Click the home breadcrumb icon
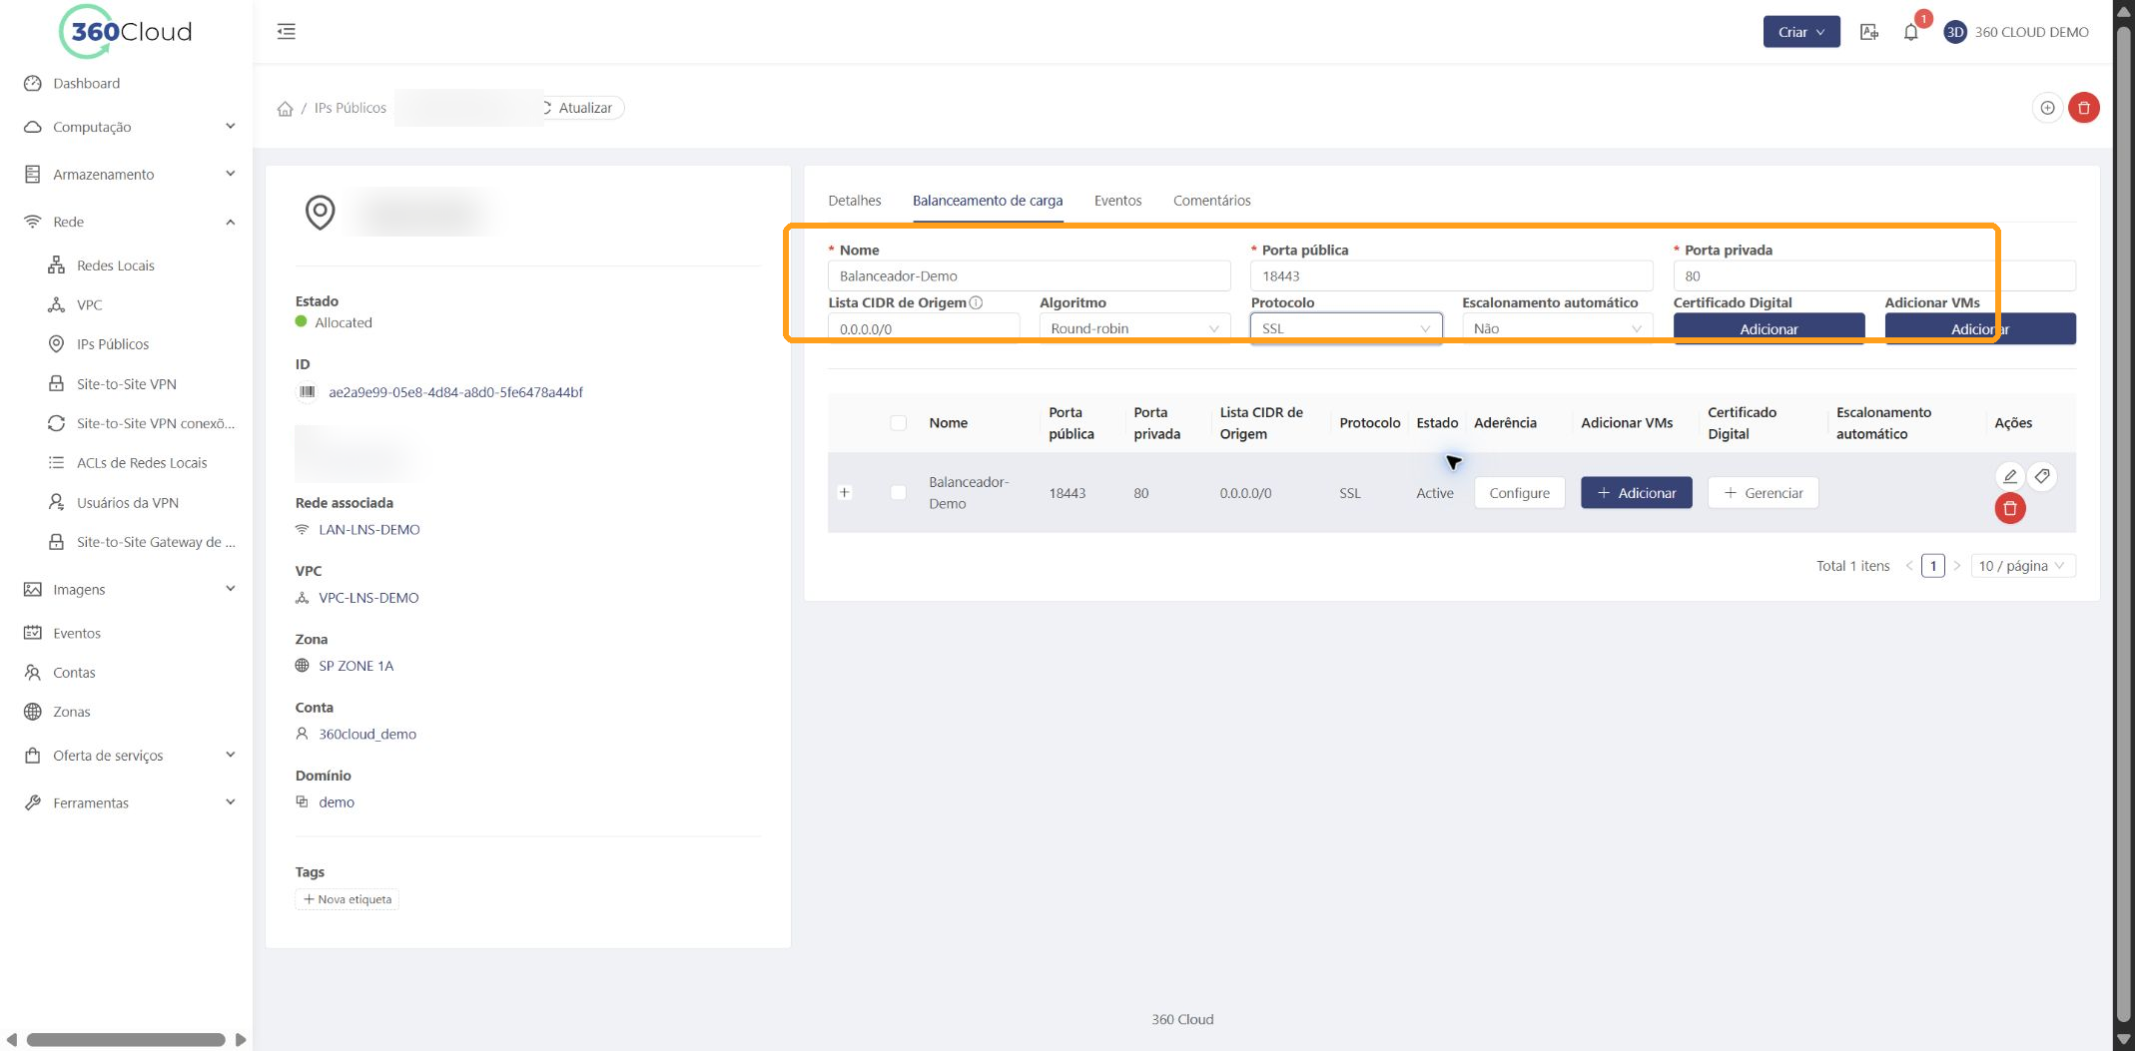2135x1051 pixels. point(286,108)
